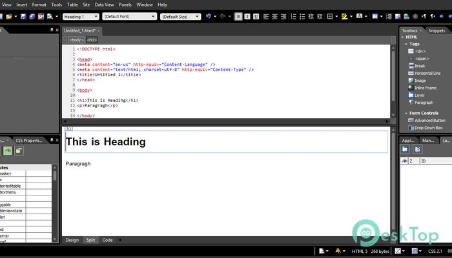Click the Save All icon

32,17
